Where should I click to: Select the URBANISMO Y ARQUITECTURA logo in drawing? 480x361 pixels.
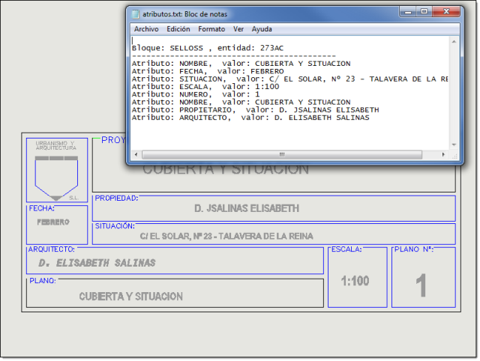(57, 170)
